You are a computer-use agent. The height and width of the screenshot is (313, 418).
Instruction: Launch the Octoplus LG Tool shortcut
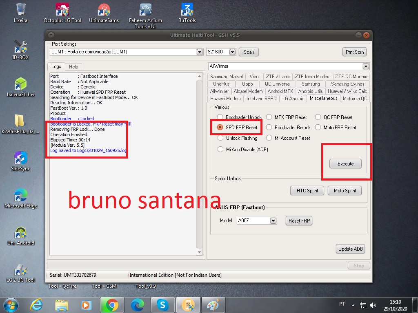tap(62, 13)
